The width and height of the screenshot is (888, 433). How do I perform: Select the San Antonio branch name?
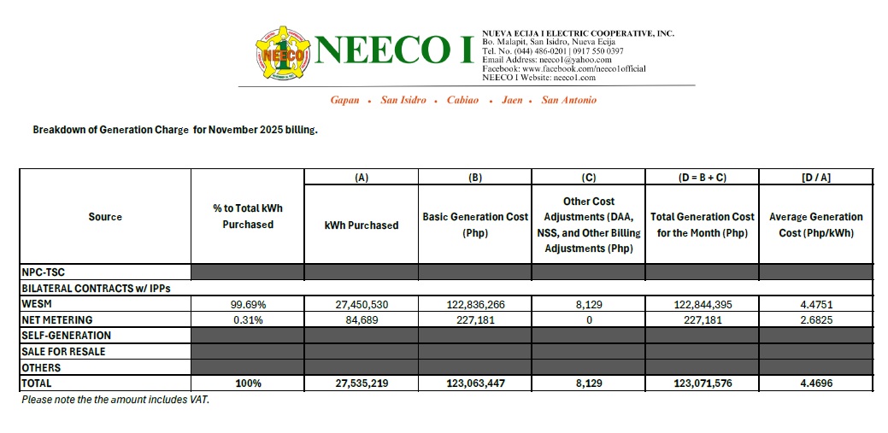568,100
